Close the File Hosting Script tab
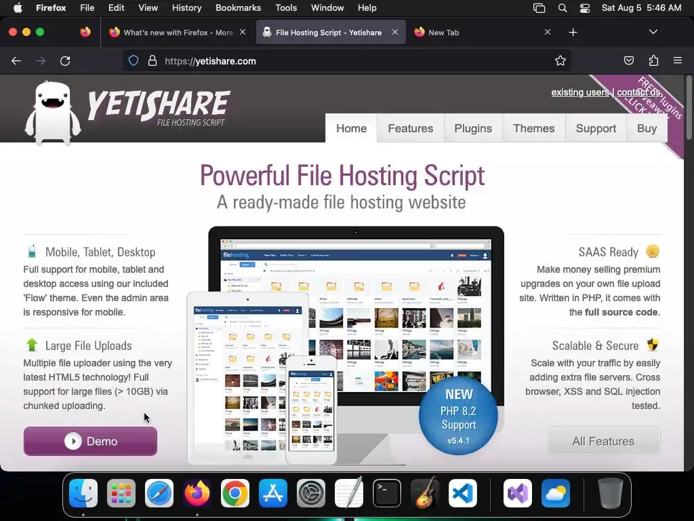This screenshot has height=521, width=694. click(x=395, y=32)
